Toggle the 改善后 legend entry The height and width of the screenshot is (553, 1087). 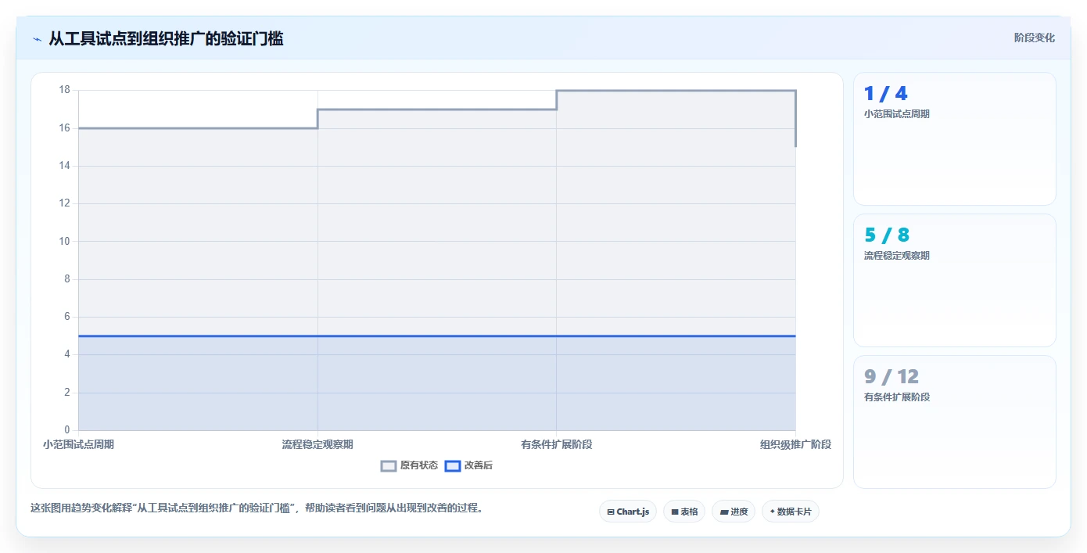[x=468, y=465]
